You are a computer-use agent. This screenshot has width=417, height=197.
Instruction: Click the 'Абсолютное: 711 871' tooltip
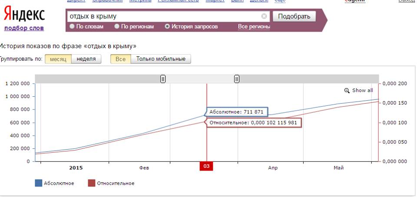tap(237, 112)
